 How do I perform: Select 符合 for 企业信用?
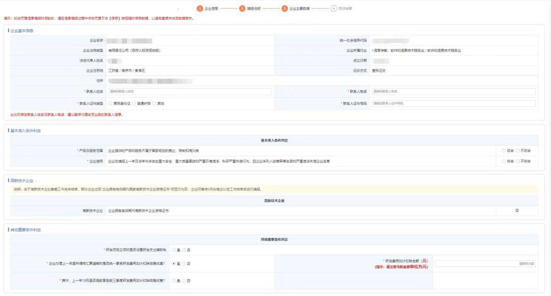coord(504,162)
